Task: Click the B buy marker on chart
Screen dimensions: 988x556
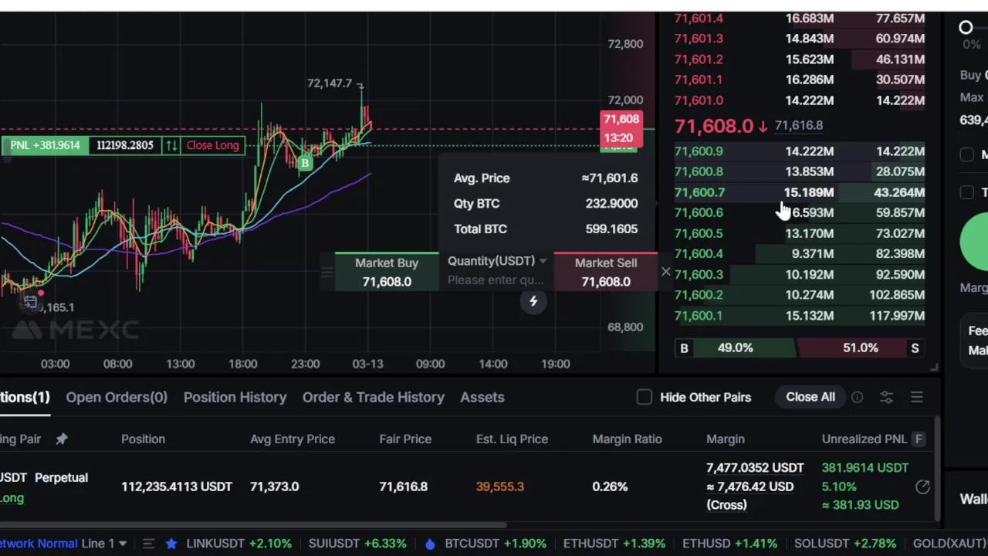Action: [x=305, y=163]
